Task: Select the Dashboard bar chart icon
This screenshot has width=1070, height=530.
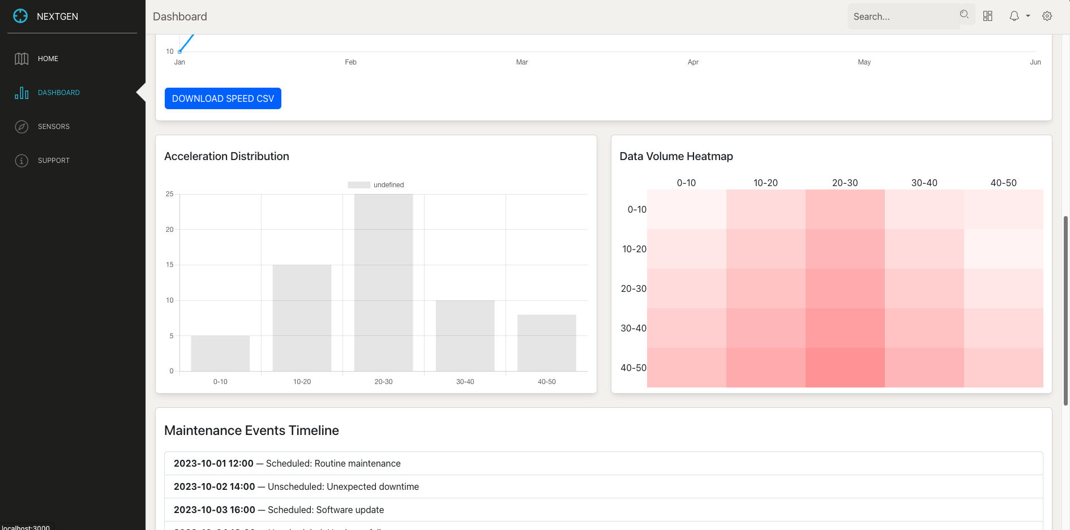Action: (x=22, y=93)
